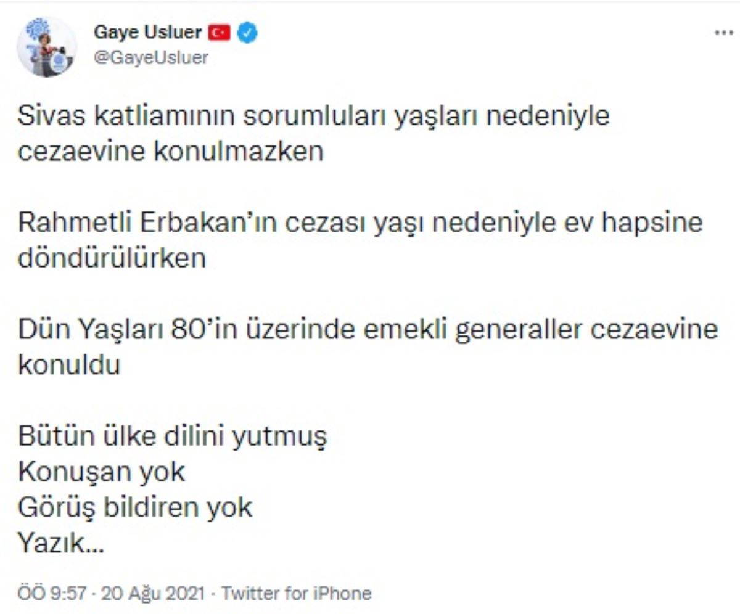Click the display name Gaye Usluer
740x614 pixels.
point(147,32)
